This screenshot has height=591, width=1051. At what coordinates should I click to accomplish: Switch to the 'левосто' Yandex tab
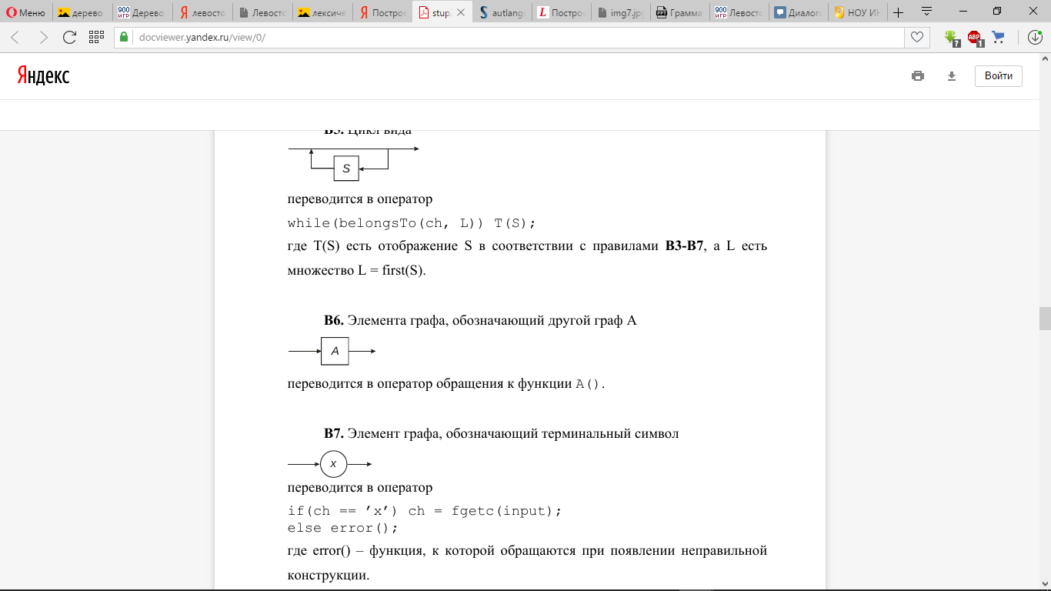coord(202,12)
